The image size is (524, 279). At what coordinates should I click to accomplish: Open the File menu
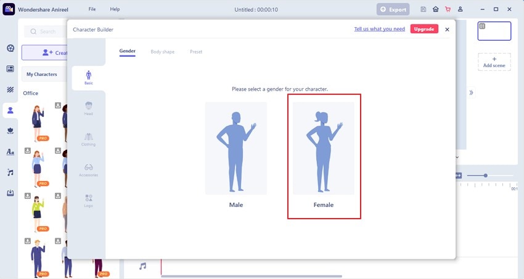tap(92, 9)
